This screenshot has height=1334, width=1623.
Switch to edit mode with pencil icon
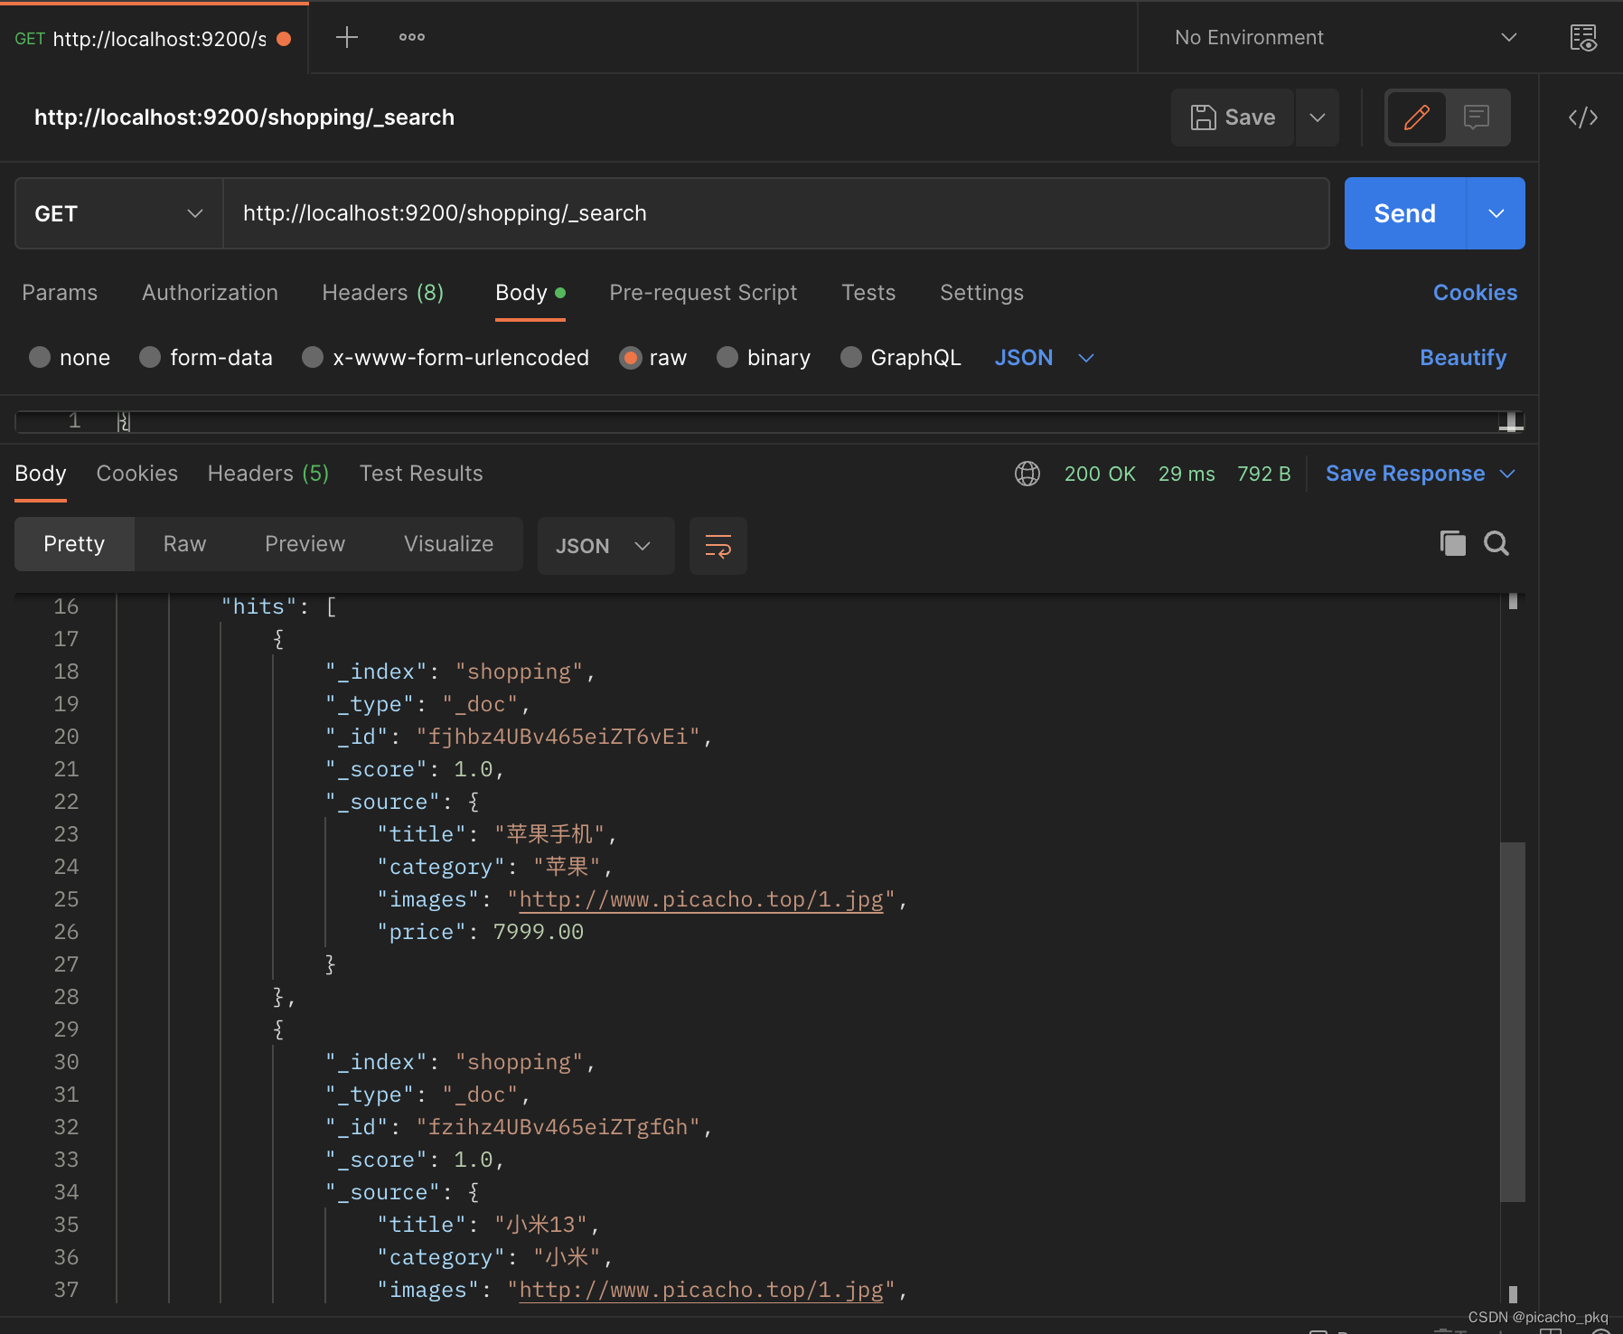click(1416, 117)
